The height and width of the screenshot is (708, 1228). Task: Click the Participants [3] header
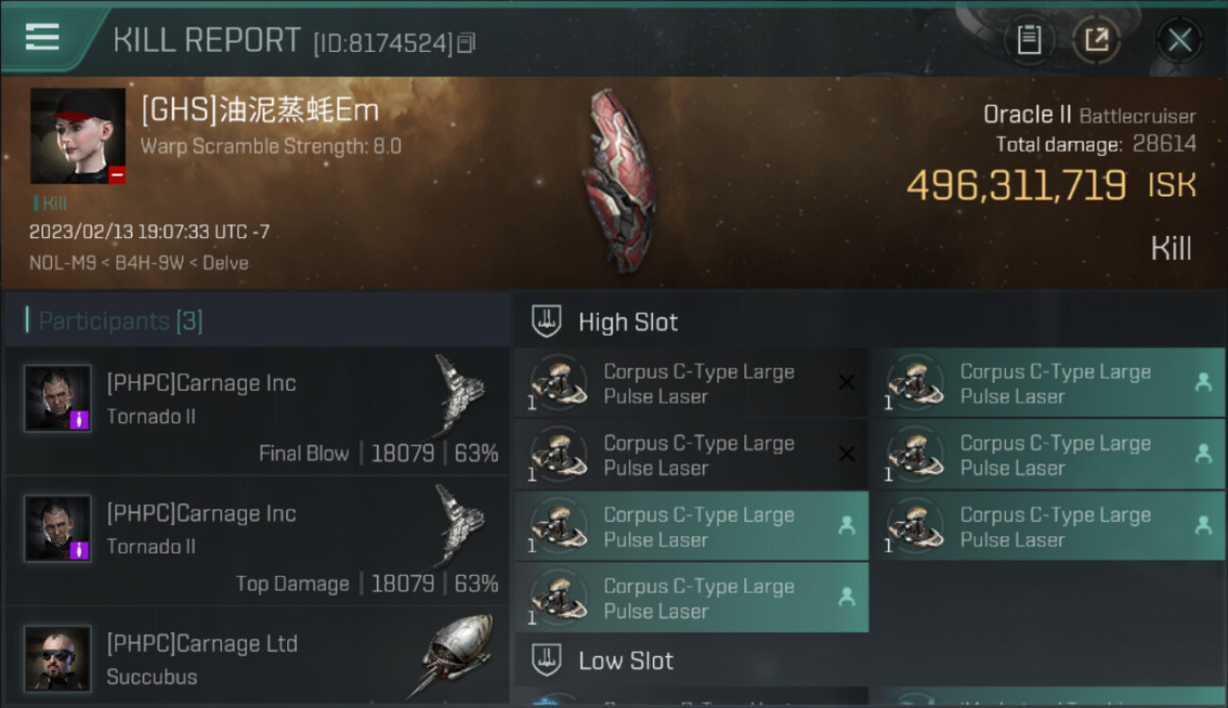click(120, 321)
